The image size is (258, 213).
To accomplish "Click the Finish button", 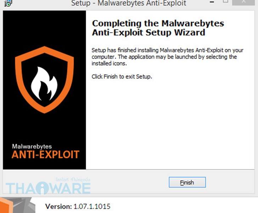I will 187,182.
